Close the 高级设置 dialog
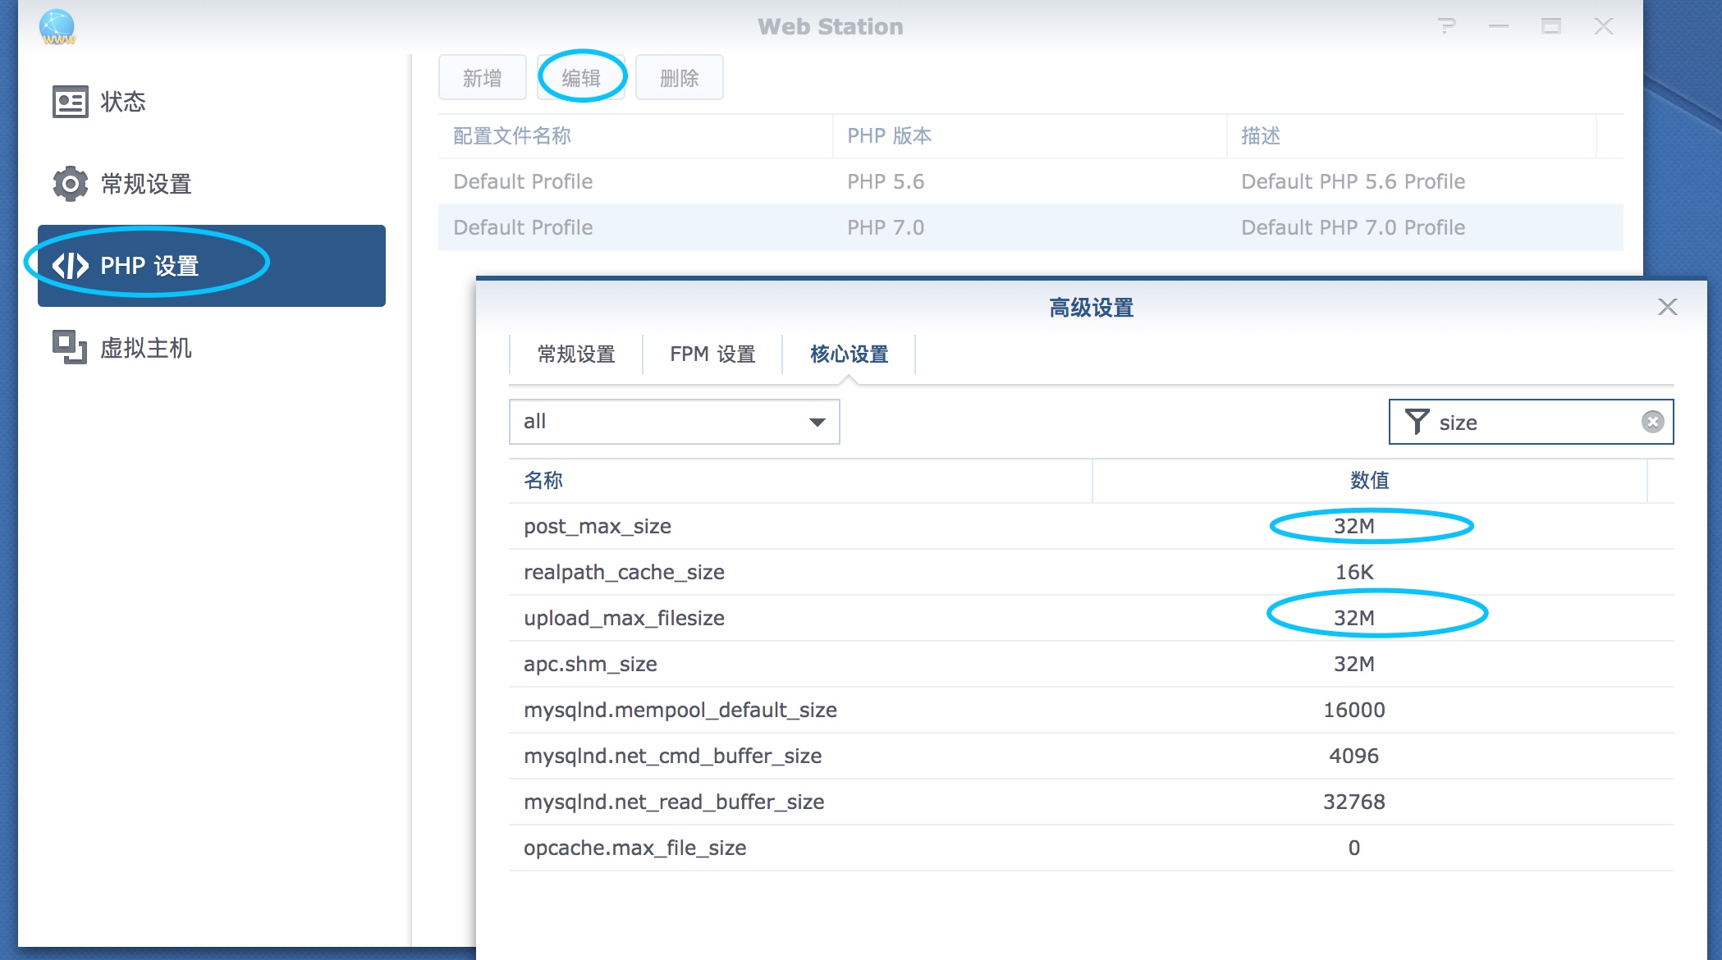 pyautogui.click(x=1667, y=307)
